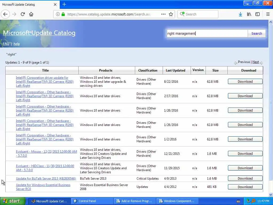
Task: Download the 8/22/2016 Intel driver update
Action: 245,81
